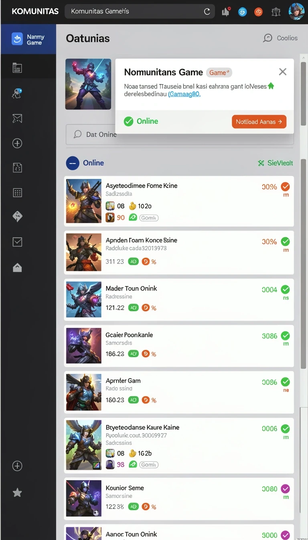Open the envelope messages icon in sidebar
Screen dimensions: 308x540
[17, 118]
